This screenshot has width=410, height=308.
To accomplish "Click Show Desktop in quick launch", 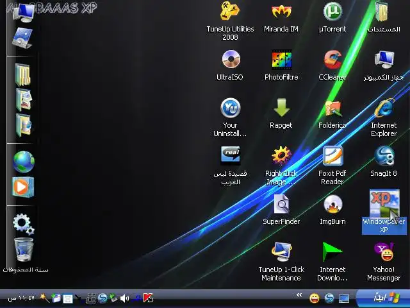I will tap(344, 298).
